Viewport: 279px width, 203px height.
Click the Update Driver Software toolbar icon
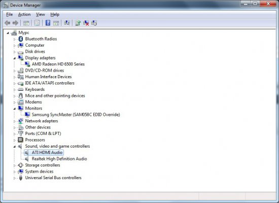point(78,23)
